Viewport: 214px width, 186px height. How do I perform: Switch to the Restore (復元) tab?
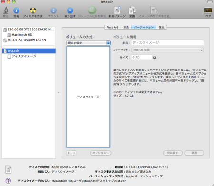pos(162,27)
